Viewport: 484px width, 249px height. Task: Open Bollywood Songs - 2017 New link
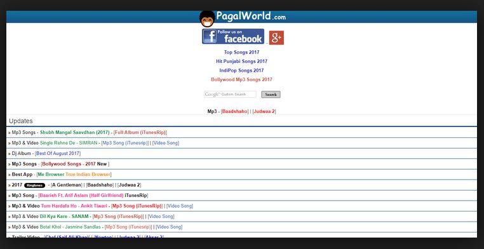pos(75,164)
